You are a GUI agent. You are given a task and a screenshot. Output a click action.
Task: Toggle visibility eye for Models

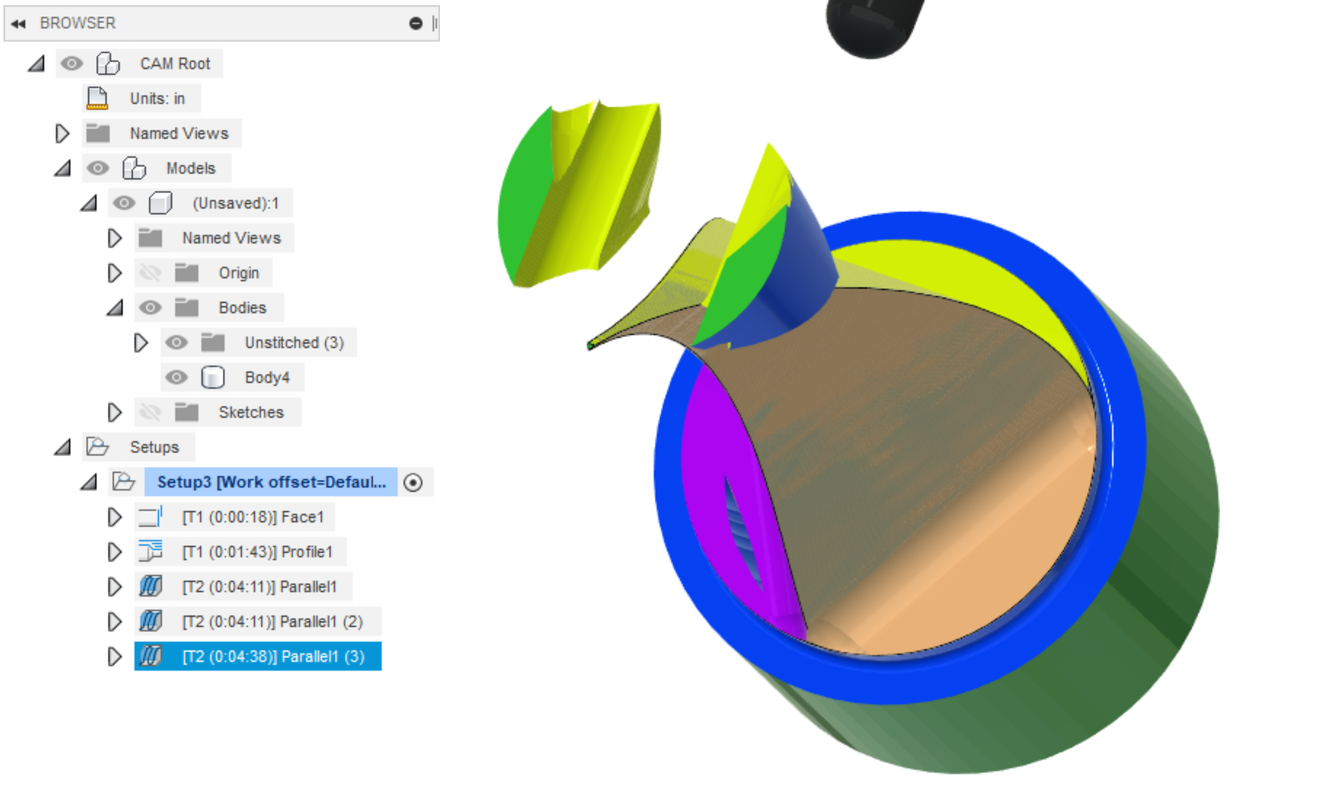coord(98,168)
